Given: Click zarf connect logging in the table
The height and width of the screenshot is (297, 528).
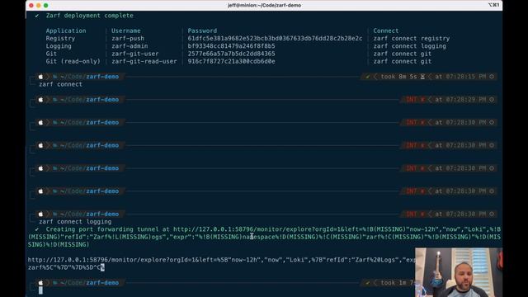Looking at the screenshot, I should click(x=409, y=46).
